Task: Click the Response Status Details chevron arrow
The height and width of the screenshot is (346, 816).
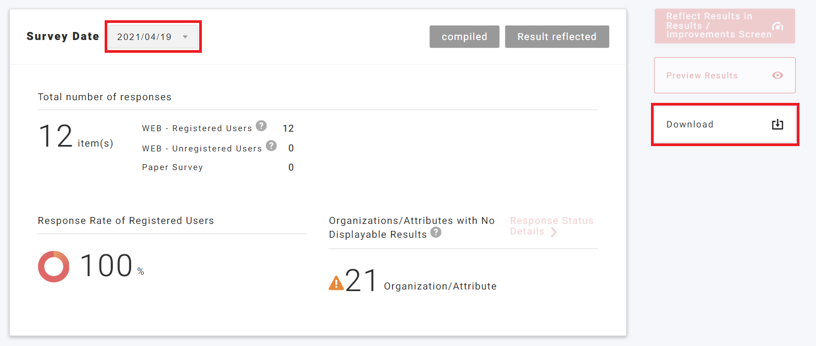Action: [554, 232]
